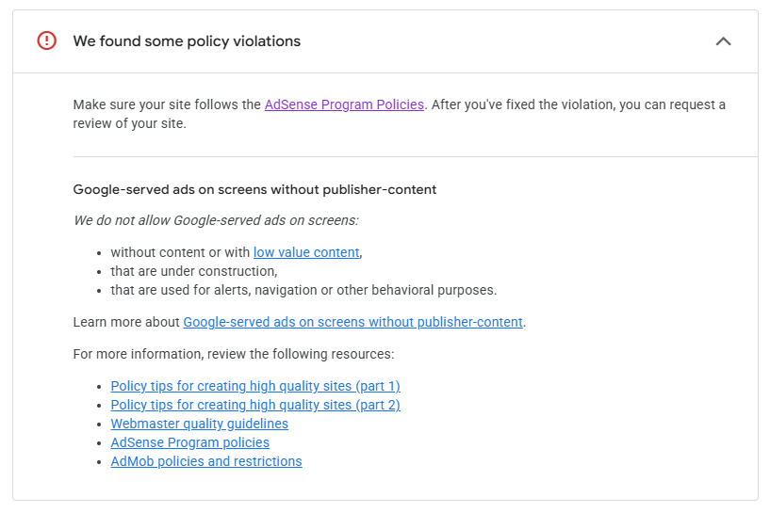Viewport: 770px width, 513px height.
Task: Open AdMob policies and restrictions link
Action: point(206,461)
